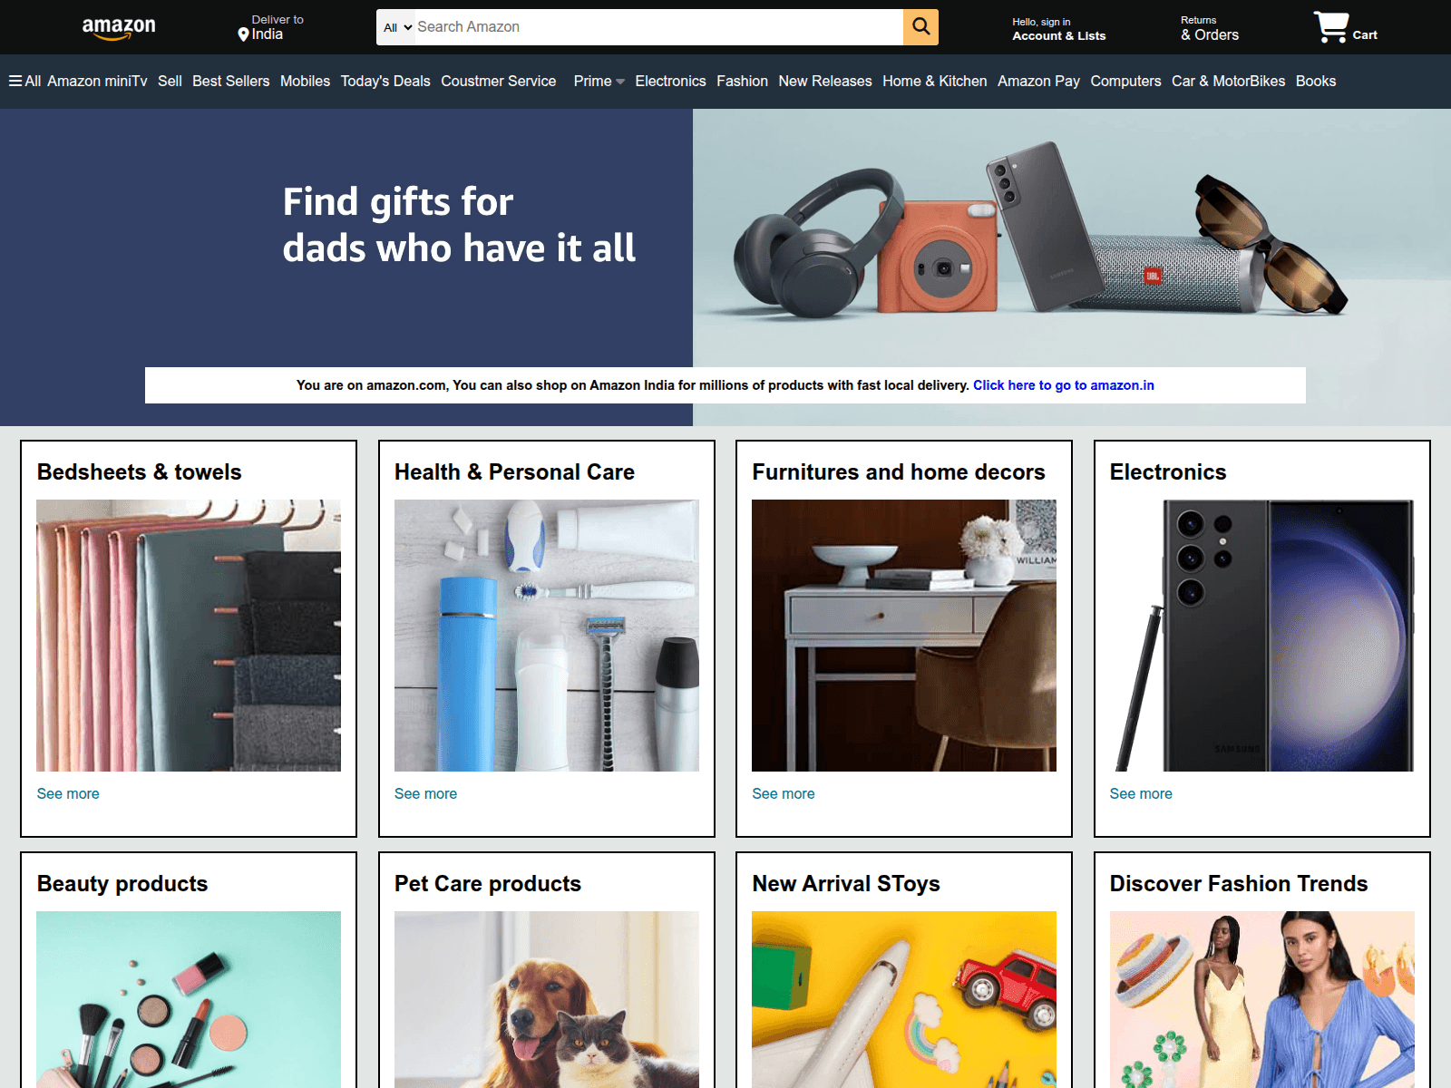Open the Pet Care products image
Viewport: 1451px width, 1088px height.
[x=547, y=999]
